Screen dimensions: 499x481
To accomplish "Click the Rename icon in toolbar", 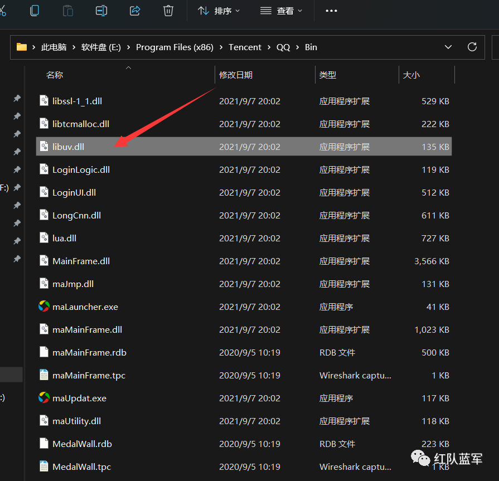I will coord(101,11).
